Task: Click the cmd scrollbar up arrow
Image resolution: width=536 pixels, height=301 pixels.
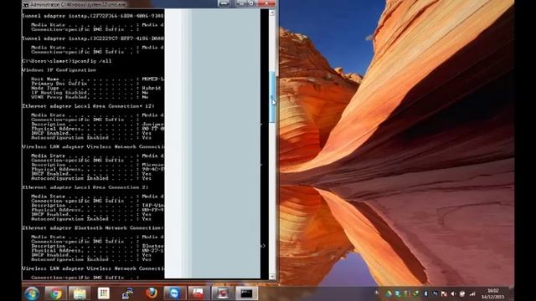Action: (272, 13)
